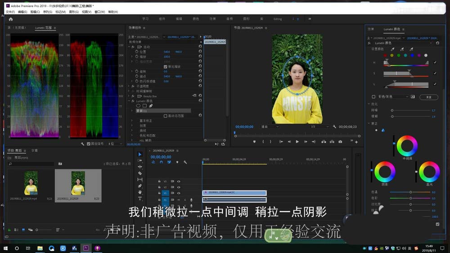
Task: Select the blue HSL color swatch
Action: coord(412,55)
